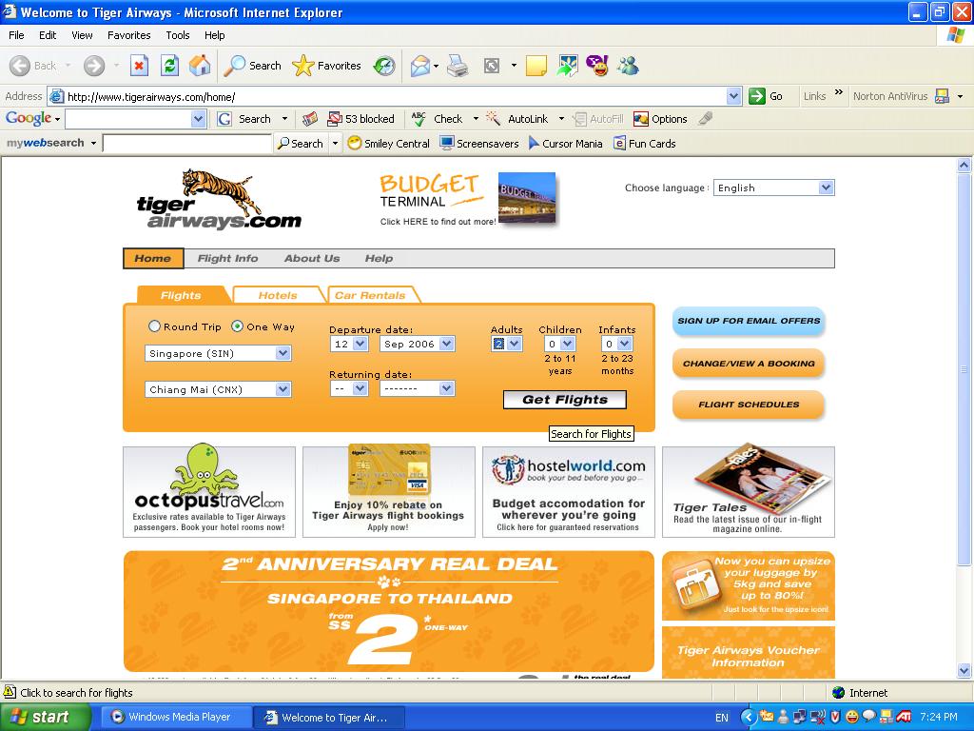Open the Choose language English dropdown
Viewport: 974px width, 731px height.
[774, 188]
